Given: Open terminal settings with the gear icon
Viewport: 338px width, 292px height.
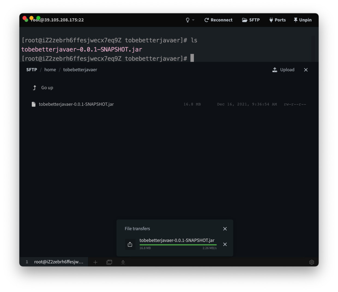Looking at the screenshot, I should coord(312,262).
